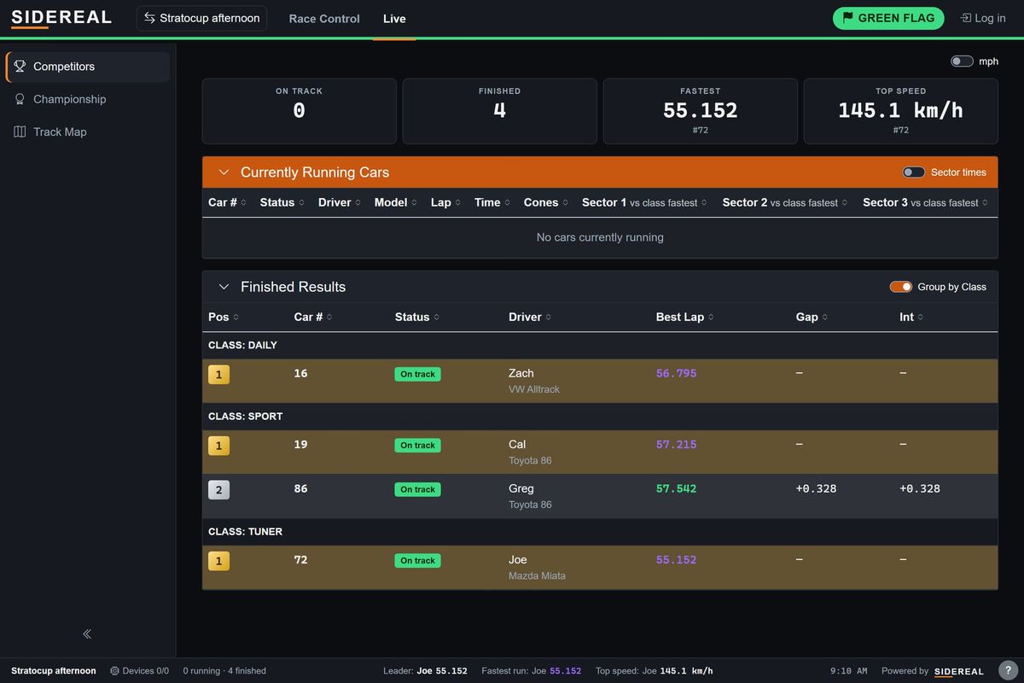The image size is (1024, 683).
Task: Collapse the Currently Running Cars section
Action: 224,172
